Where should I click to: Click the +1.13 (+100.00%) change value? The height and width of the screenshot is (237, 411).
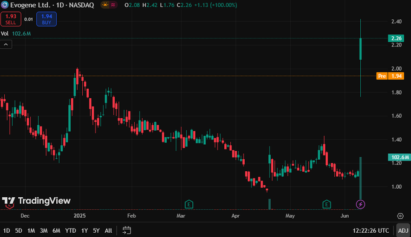pos(215,5)
